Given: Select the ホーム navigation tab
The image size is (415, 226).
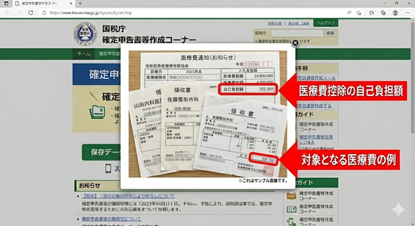Looking at the screenshot, I should click(83, 54).
